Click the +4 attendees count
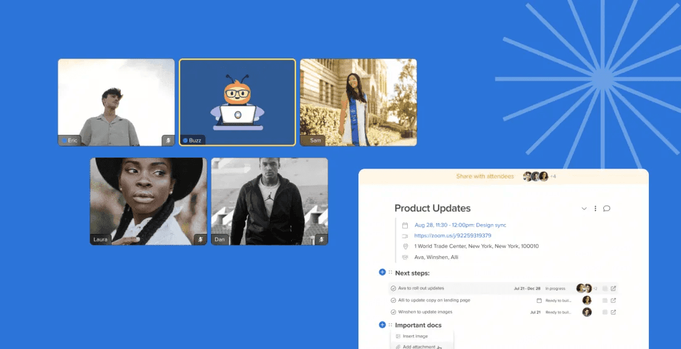681x349 pixels. tap(553, 177)
